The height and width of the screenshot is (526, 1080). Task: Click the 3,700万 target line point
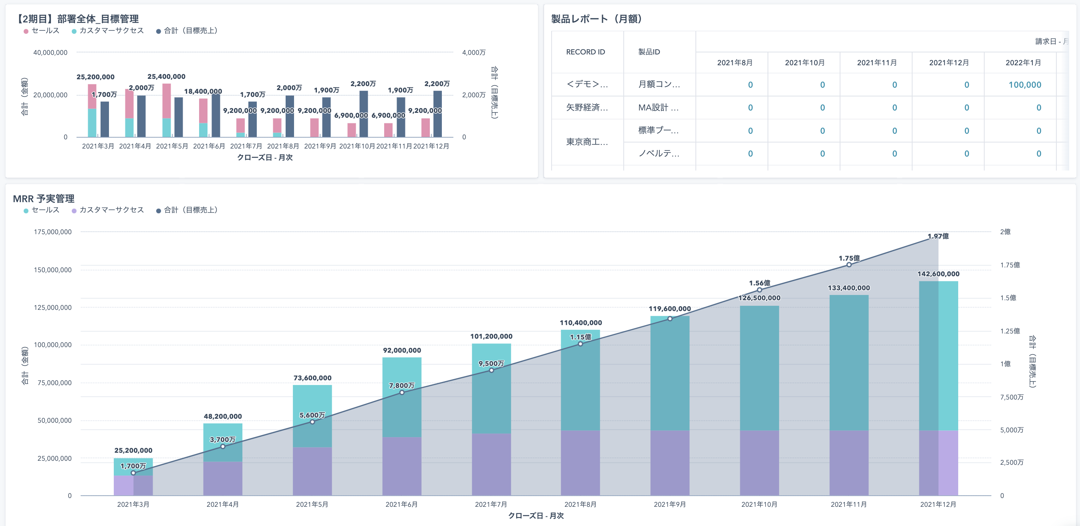pos(223,446)
